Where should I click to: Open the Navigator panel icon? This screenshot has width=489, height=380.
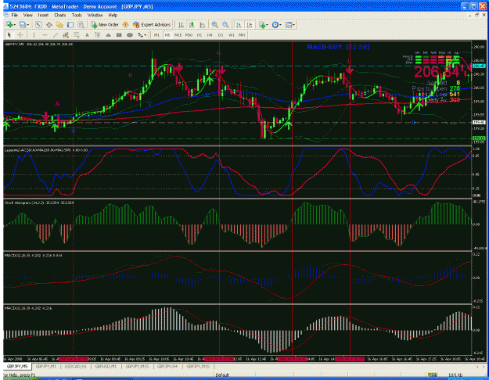59,25
